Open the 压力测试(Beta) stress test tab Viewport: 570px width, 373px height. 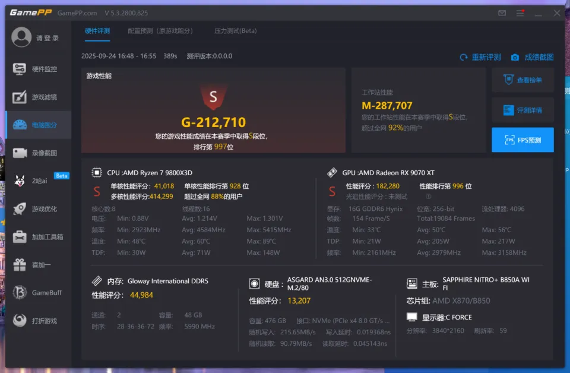[x=236, y=31]
